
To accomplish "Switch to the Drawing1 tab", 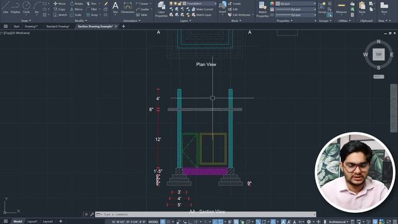I will 31,26.
